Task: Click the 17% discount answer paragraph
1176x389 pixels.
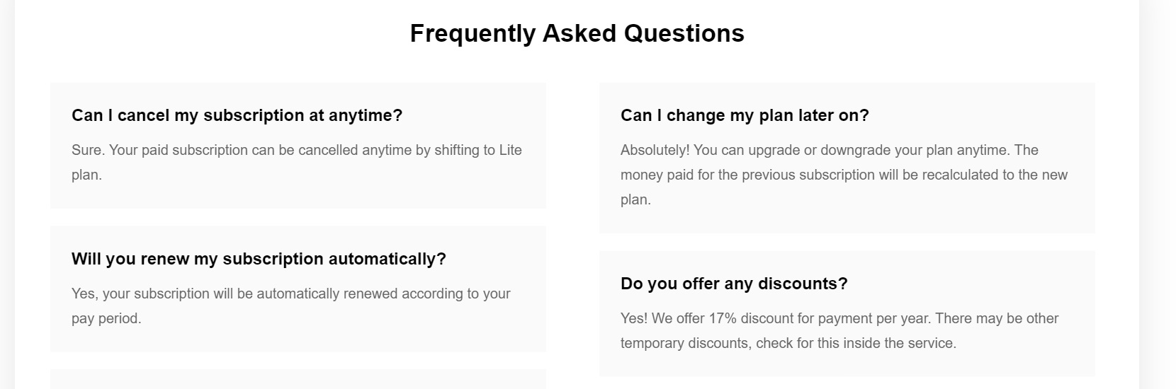Action: [x=839, y=330]
